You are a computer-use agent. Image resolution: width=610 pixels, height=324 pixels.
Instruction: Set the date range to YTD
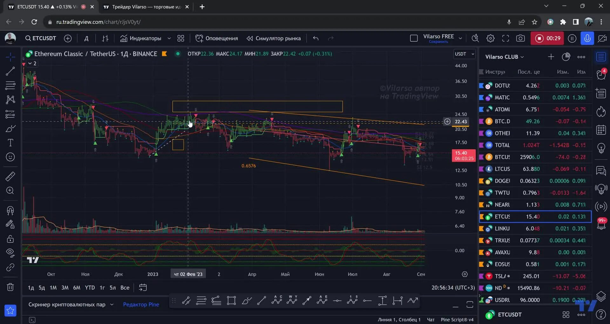pyautogui.click(x=90, y=288)
